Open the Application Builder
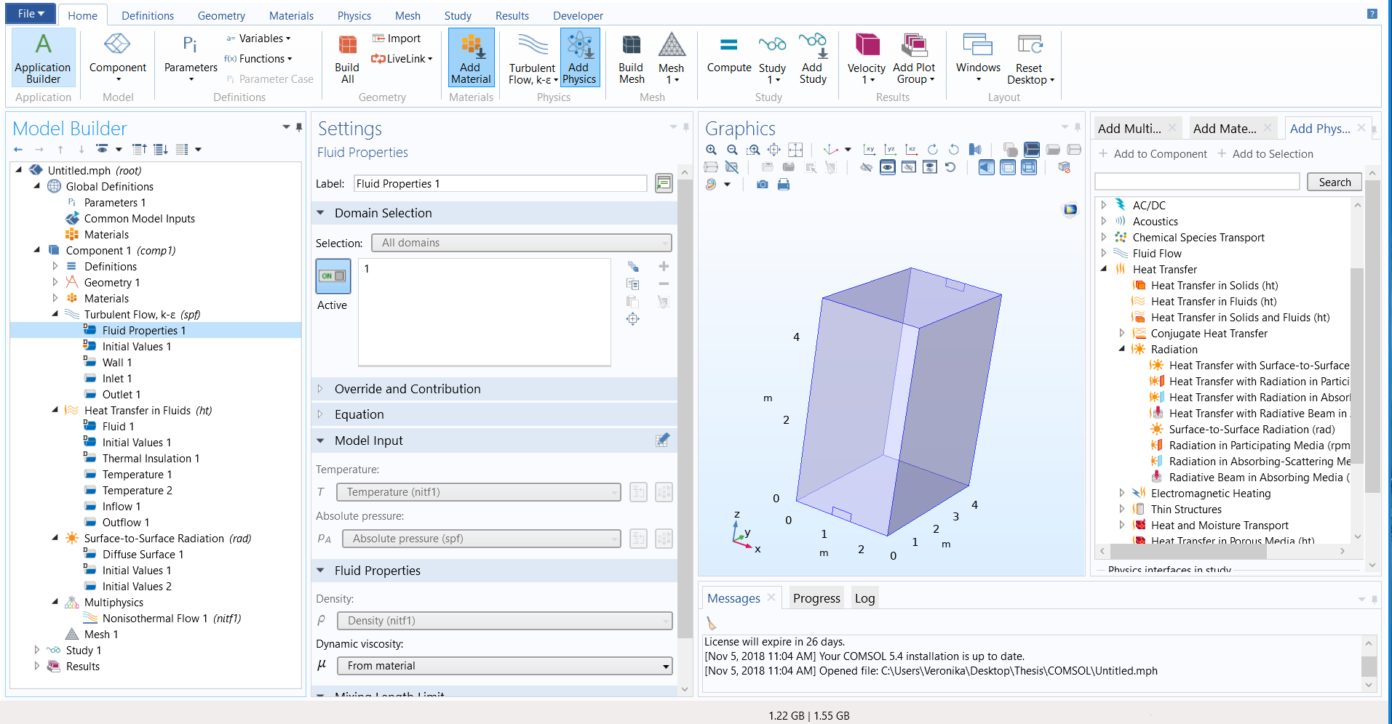This screenshot has width=1392, height=724. tap(43, 58)
